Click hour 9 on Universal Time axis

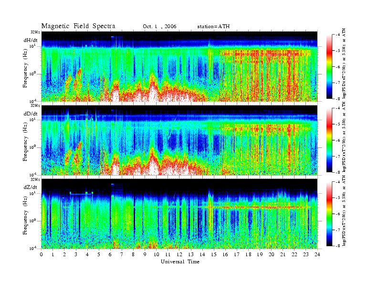click(x=145, y=254)
